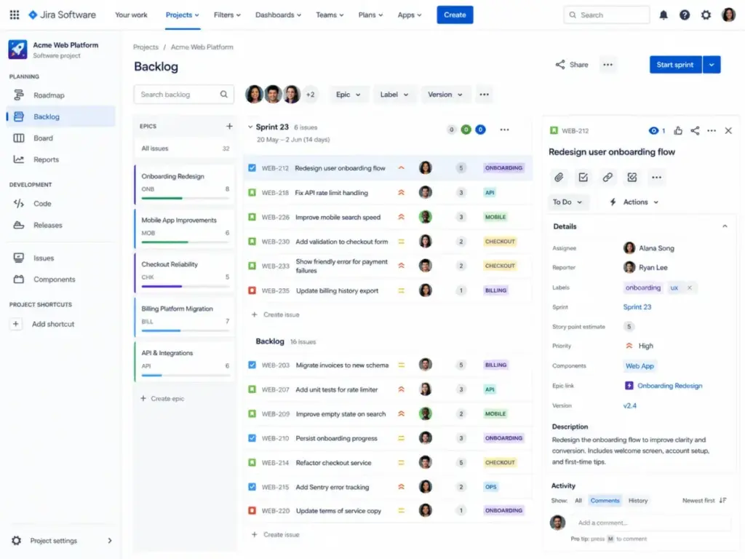Screen dimensions: 745x559
Task: Click the link issue chain icon
Action: click(x=607, y=178)
